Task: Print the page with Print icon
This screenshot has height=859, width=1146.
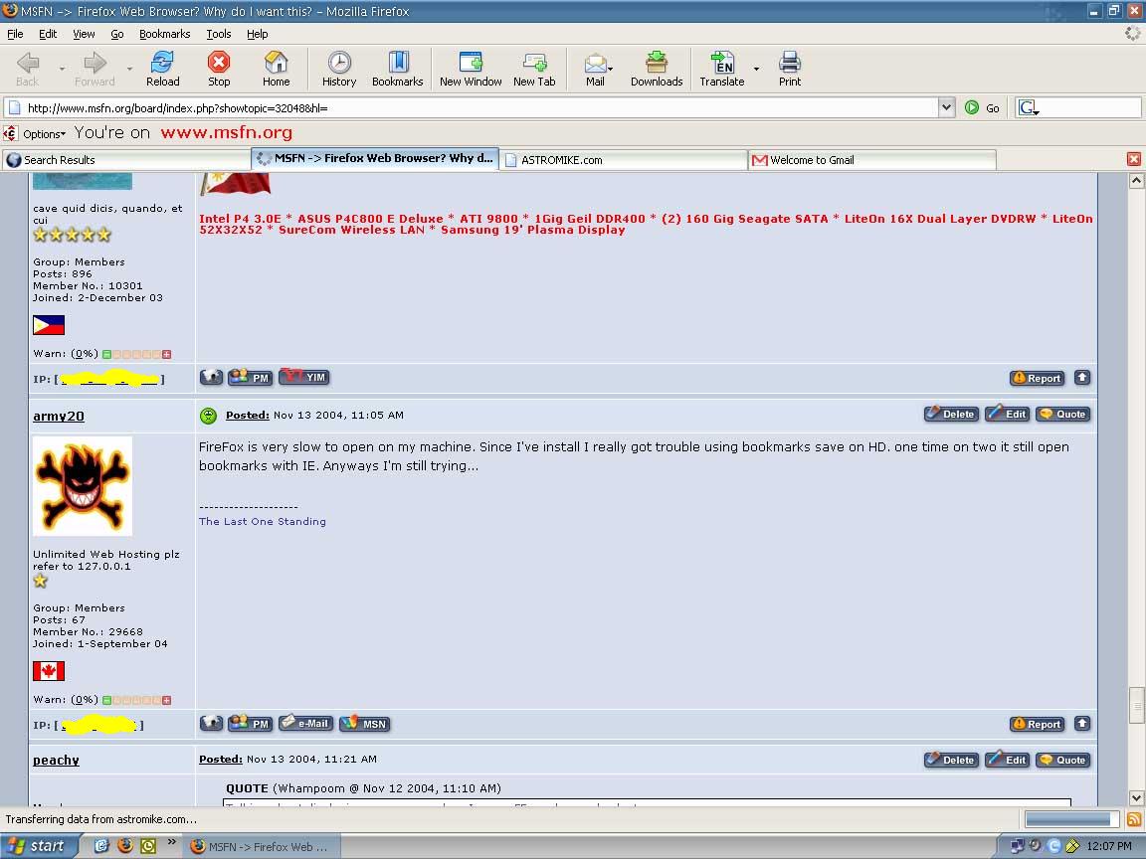Action: pyautogui.click(x=789, y=70)
